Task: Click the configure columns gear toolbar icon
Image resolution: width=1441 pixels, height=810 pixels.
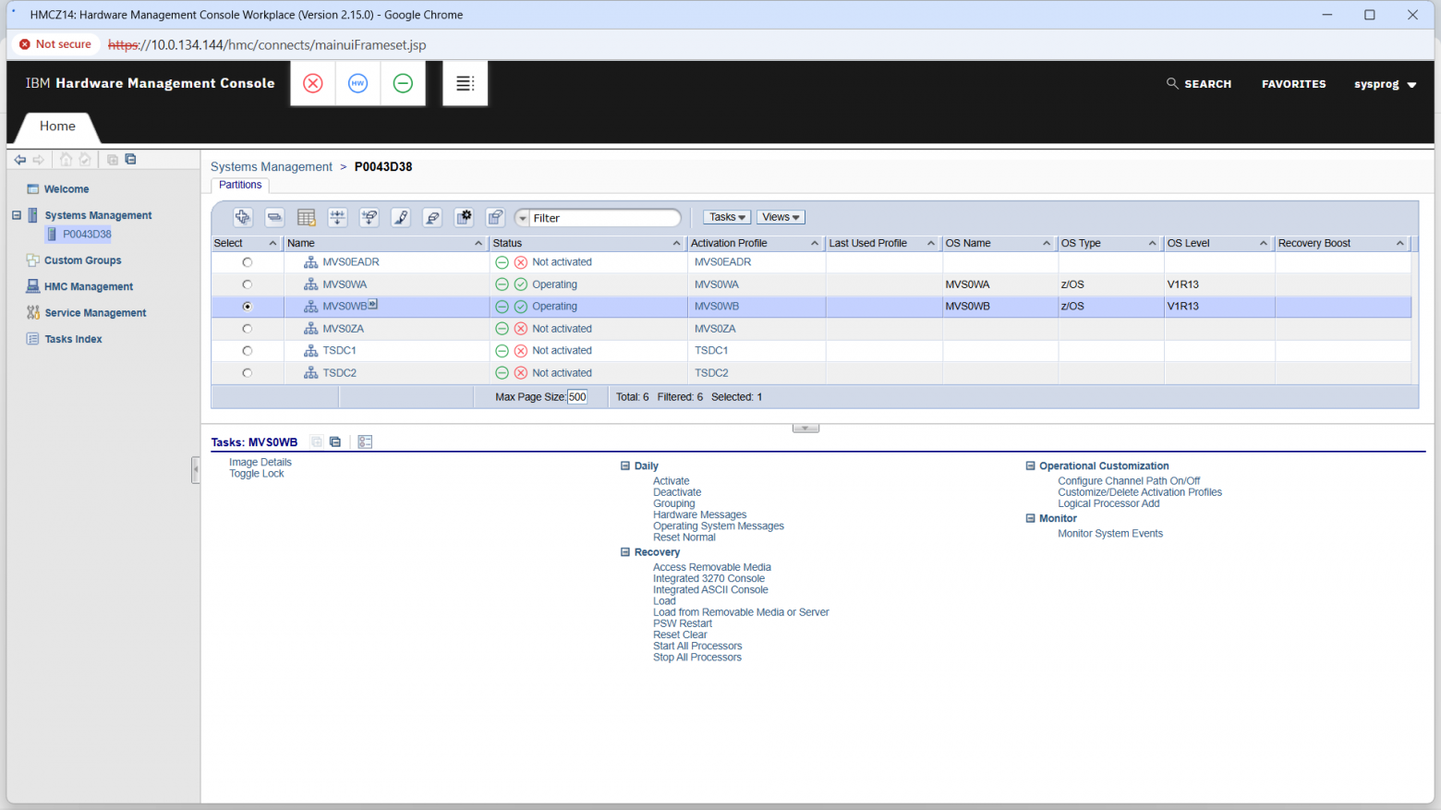Action: tap(464, 218)
